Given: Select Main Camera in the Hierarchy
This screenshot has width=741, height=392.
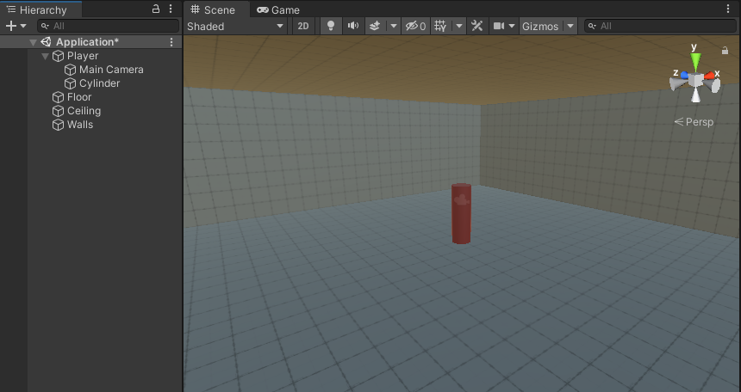Looking at the screenshot, I should [111, 70].
